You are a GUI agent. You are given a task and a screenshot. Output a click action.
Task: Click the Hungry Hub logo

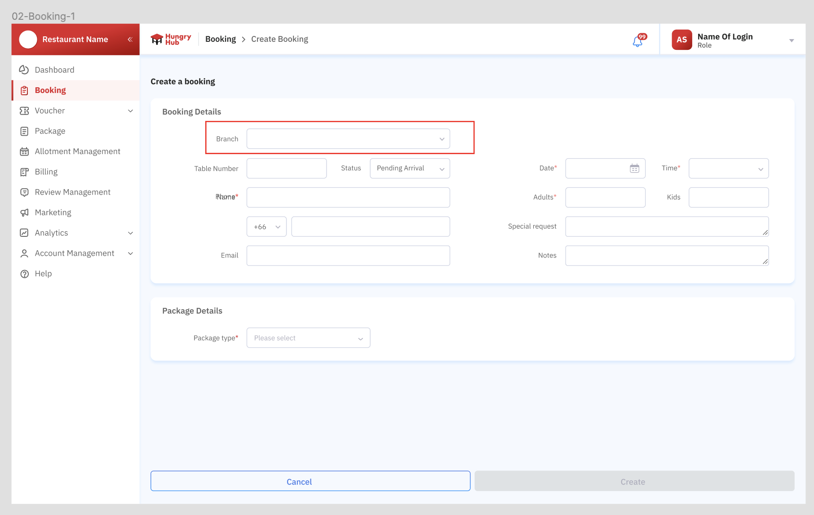[171, 40]
